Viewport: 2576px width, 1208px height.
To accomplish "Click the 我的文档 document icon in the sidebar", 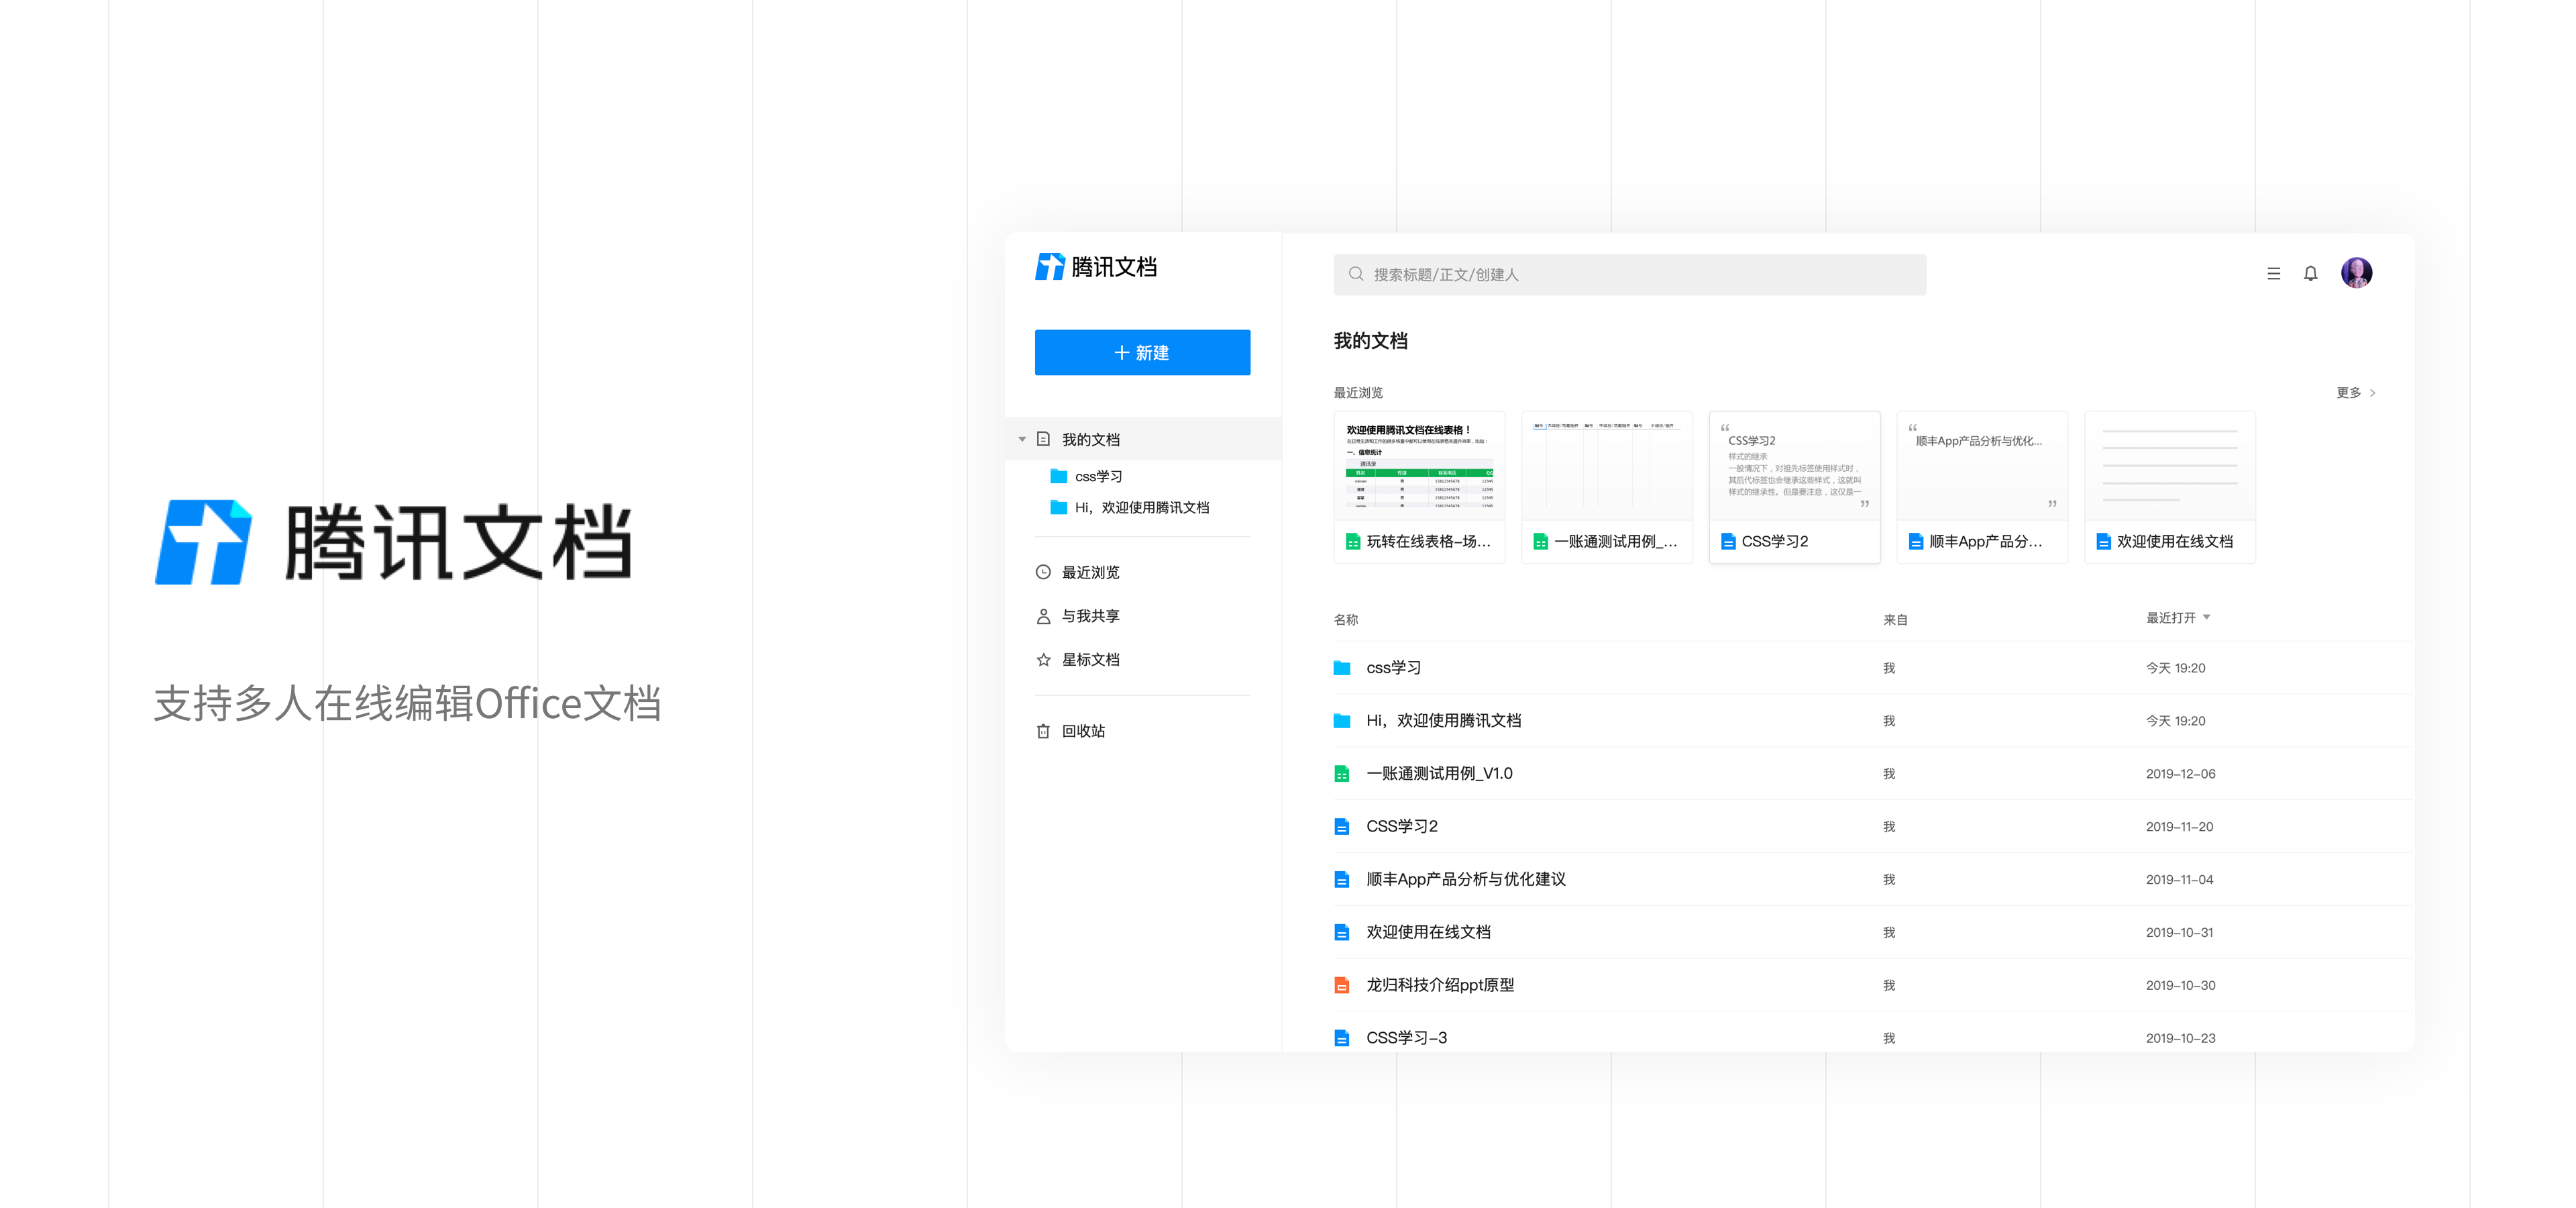I will coord(1043,439).
